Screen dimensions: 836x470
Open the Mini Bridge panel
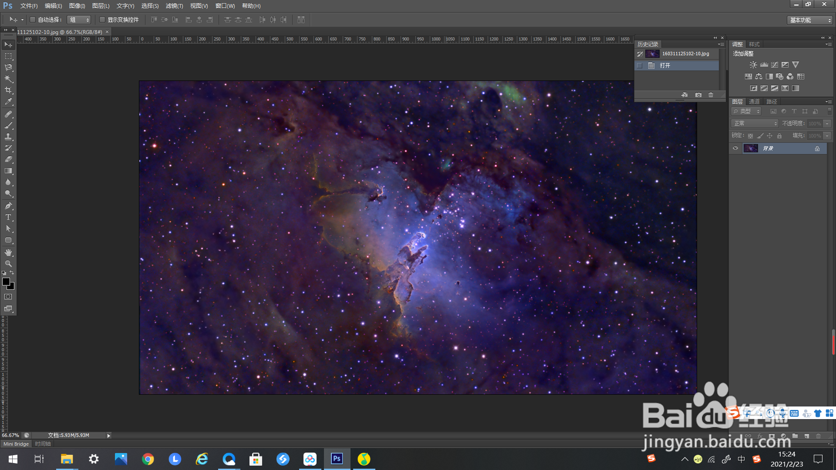click(x=16, y=444)
